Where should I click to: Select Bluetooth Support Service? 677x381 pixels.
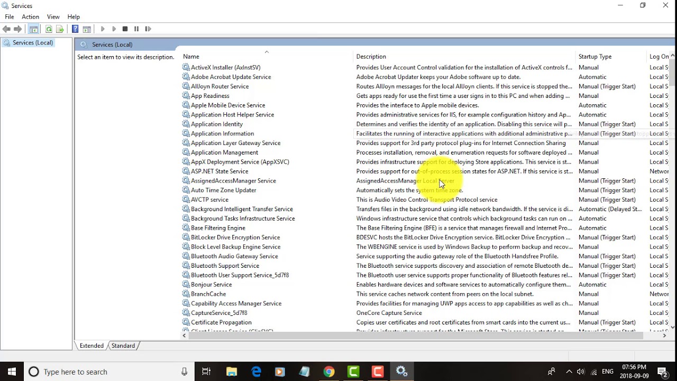[x=225, y=266]
